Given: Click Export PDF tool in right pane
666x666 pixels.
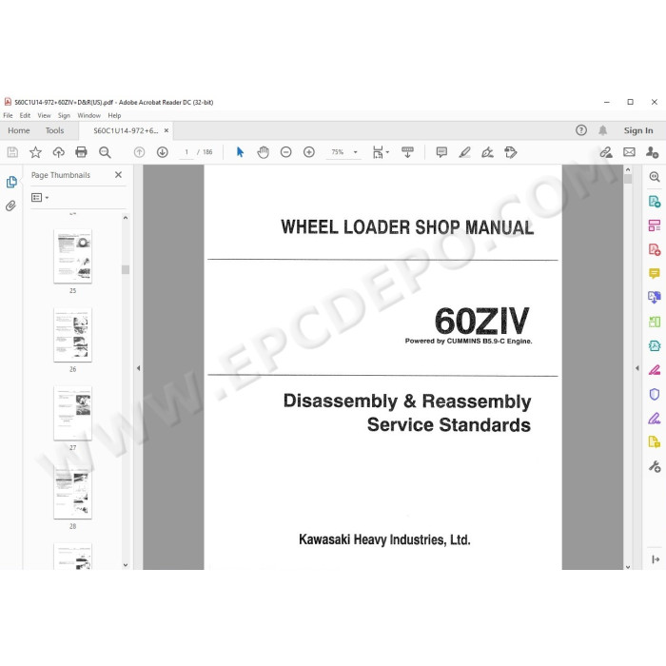Looking at the screenshot, I should 655,201.
